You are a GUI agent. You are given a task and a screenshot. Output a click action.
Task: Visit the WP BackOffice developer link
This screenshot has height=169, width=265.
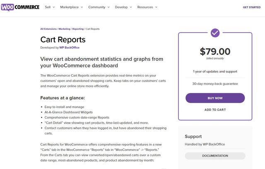[69, 47]
